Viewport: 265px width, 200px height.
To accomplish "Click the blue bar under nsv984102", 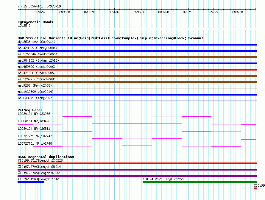I will (137, 63).
